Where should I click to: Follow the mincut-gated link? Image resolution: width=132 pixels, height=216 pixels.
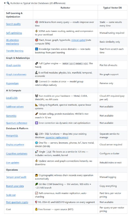tap(78, 40)
